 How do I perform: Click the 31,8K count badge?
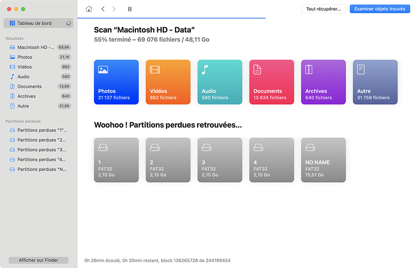click(64, 106)
